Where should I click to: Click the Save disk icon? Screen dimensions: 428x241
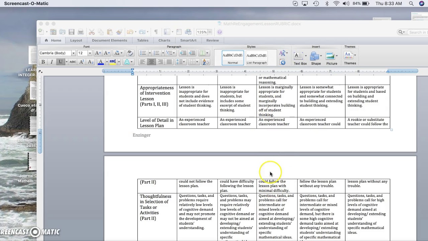(72, 32)
